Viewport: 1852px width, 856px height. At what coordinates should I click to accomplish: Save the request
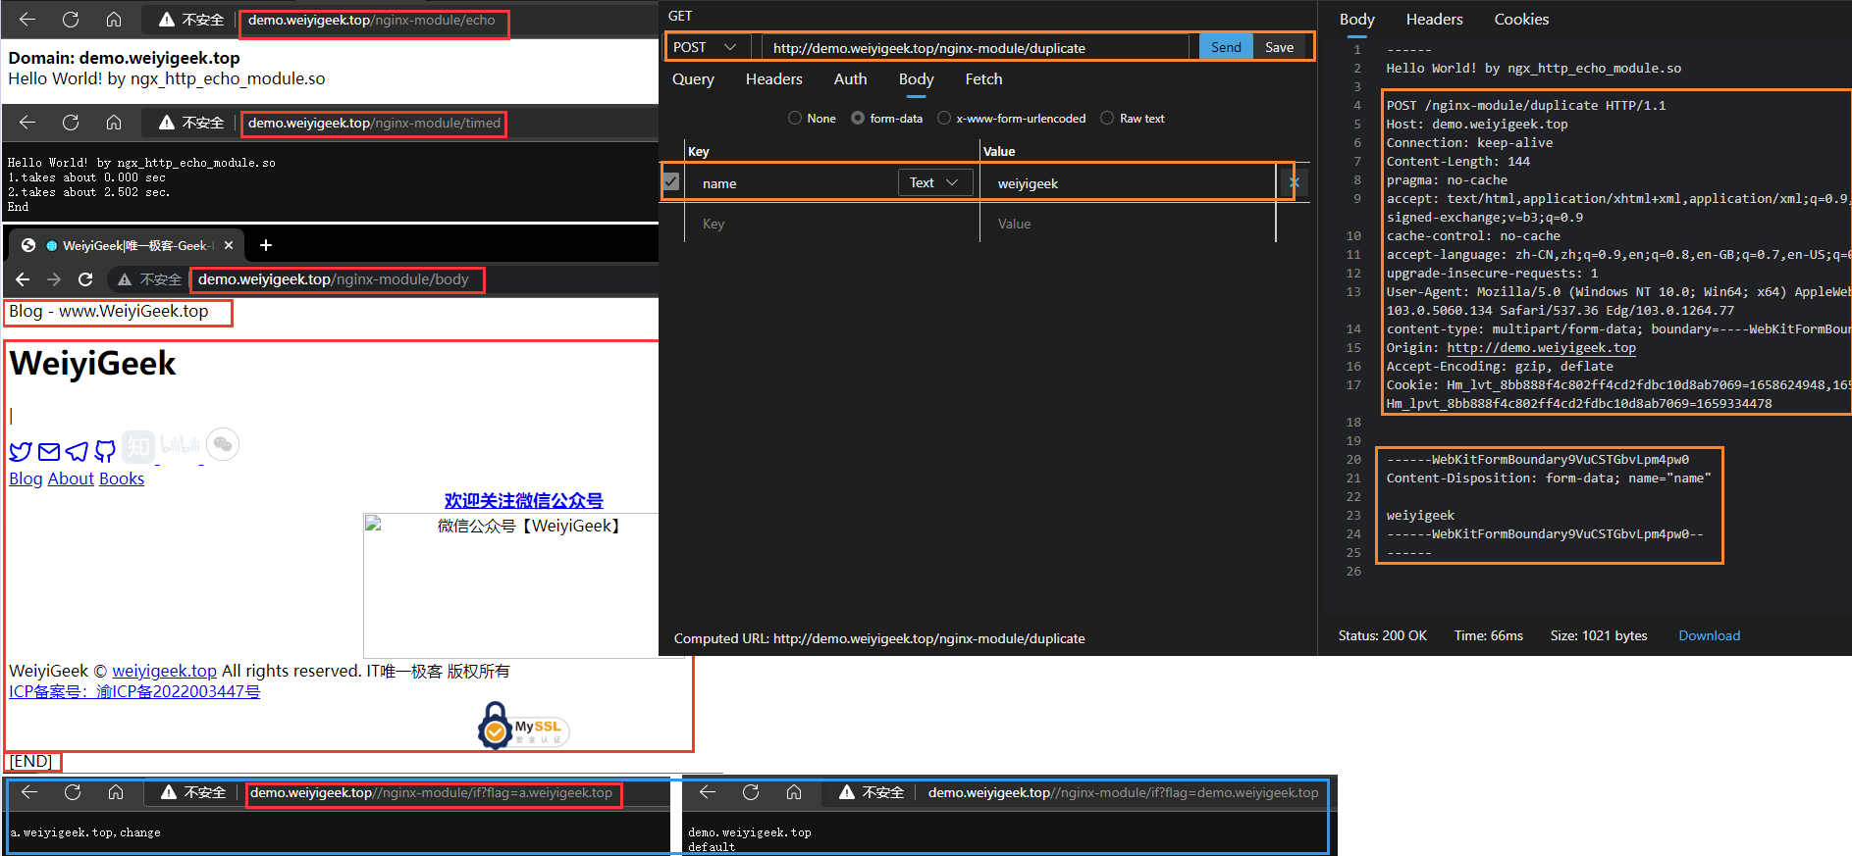(x=1279, y=47)
